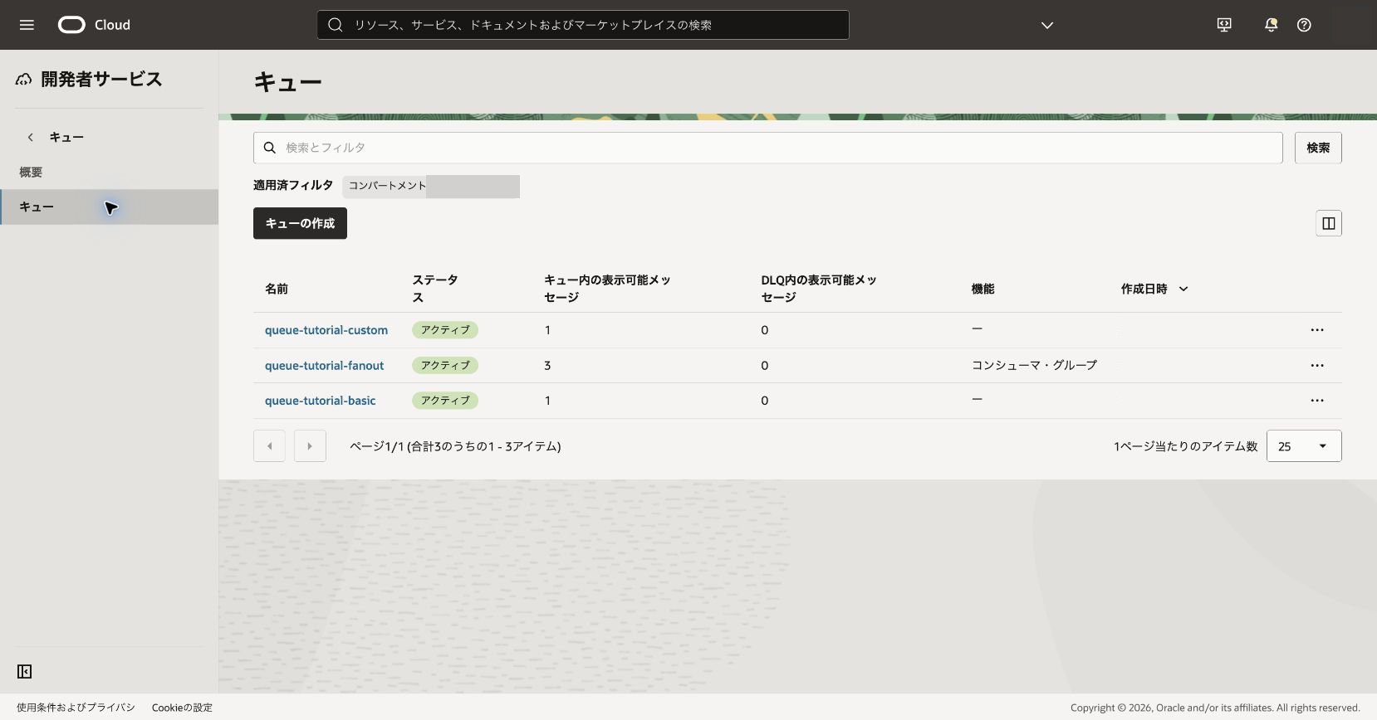This screenshot has height=720, width=1377.
Task: Open queue-tutorial-fanout link
Action: pos(324,366)
